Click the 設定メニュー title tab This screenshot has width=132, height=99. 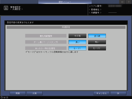65,2
